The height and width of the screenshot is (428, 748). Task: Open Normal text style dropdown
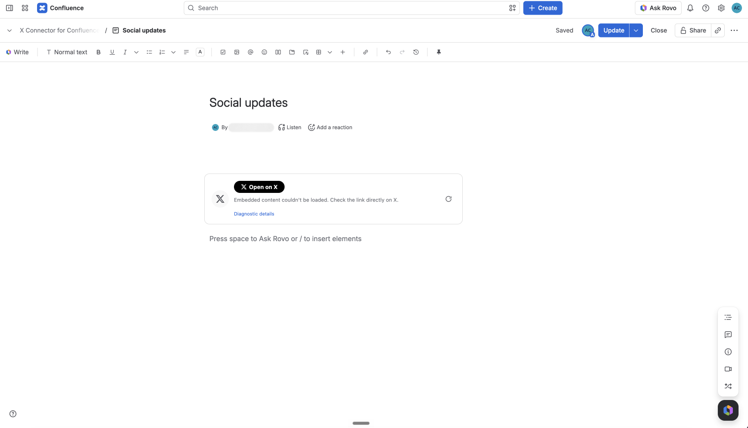pos(67,52)
